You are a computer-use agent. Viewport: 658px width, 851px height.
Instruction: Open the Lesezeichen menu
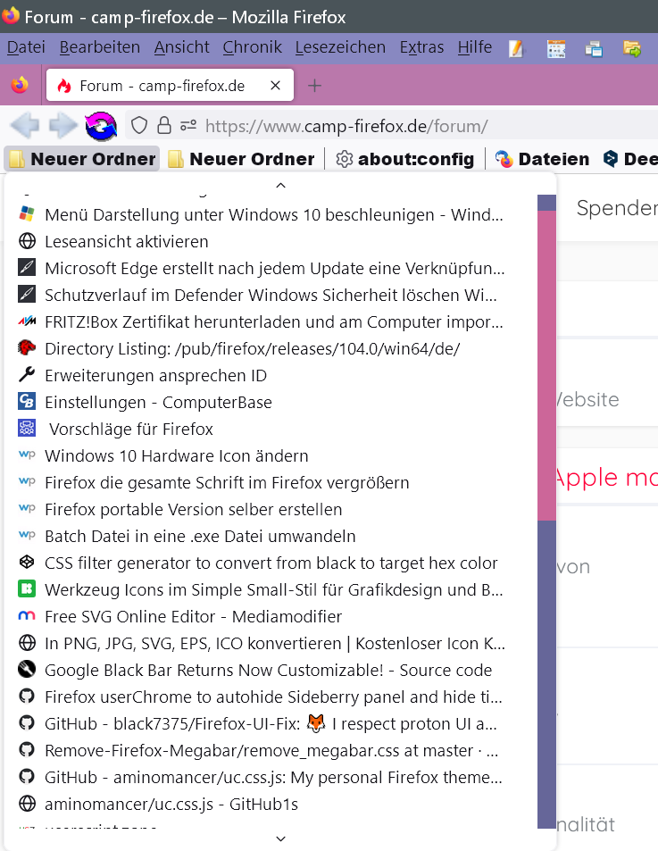(340, 47)
